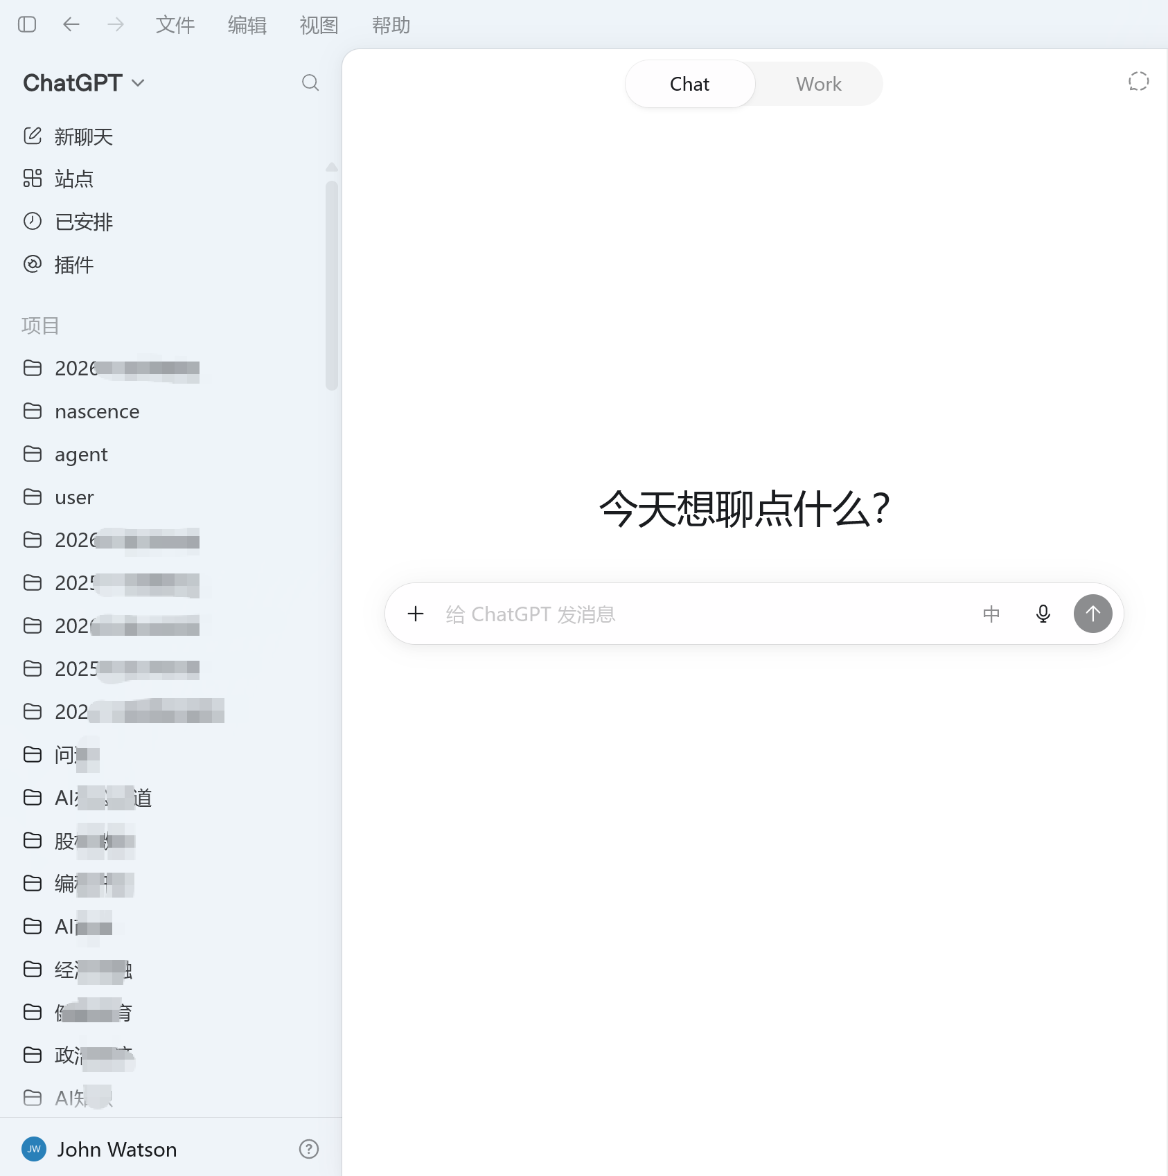The width and height of the screenshot is (1168, 1176).
Task: Switch to the Chat tab
Action: [690, 84]
